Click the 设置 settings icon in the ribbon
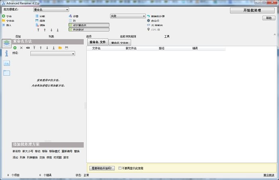This screenshot has height=180, width=279. pyautogui.click(x=70, y=16)
